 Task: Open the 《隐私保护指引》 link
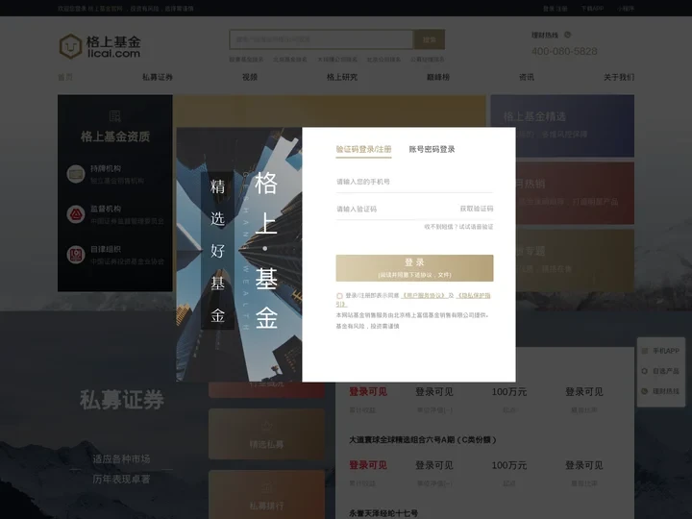coord(473,296)
